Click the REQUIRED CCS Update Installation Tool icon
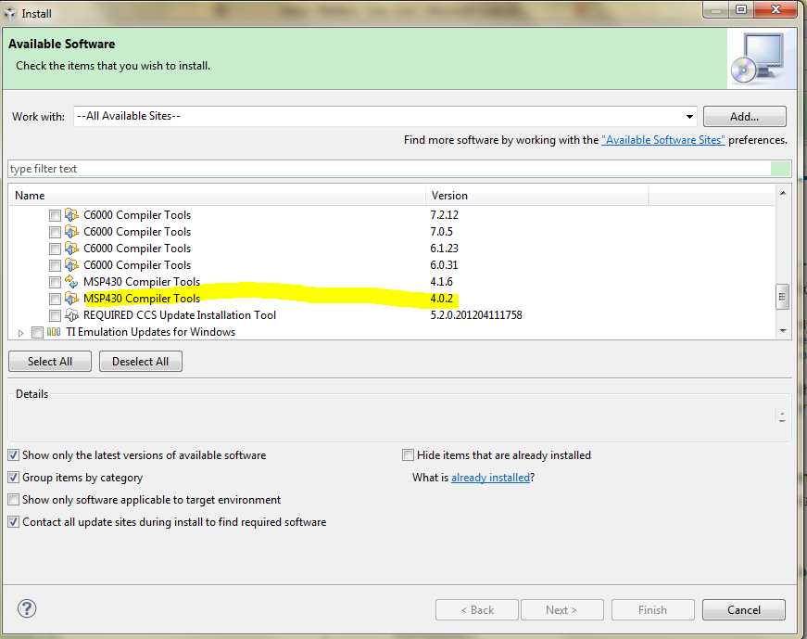 pyautogui.click(x=71, y=314)
